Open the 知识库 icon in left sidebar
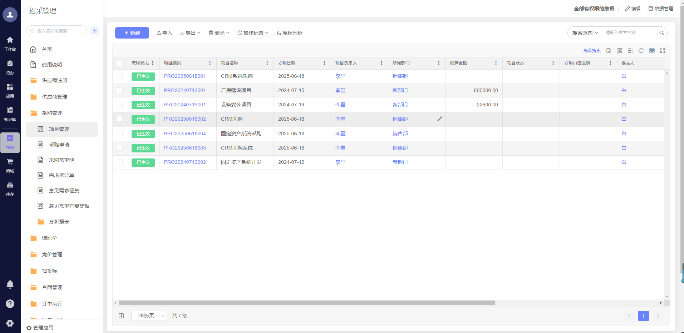The height and width of the screenshot is (333, 684). pos(10,113)
